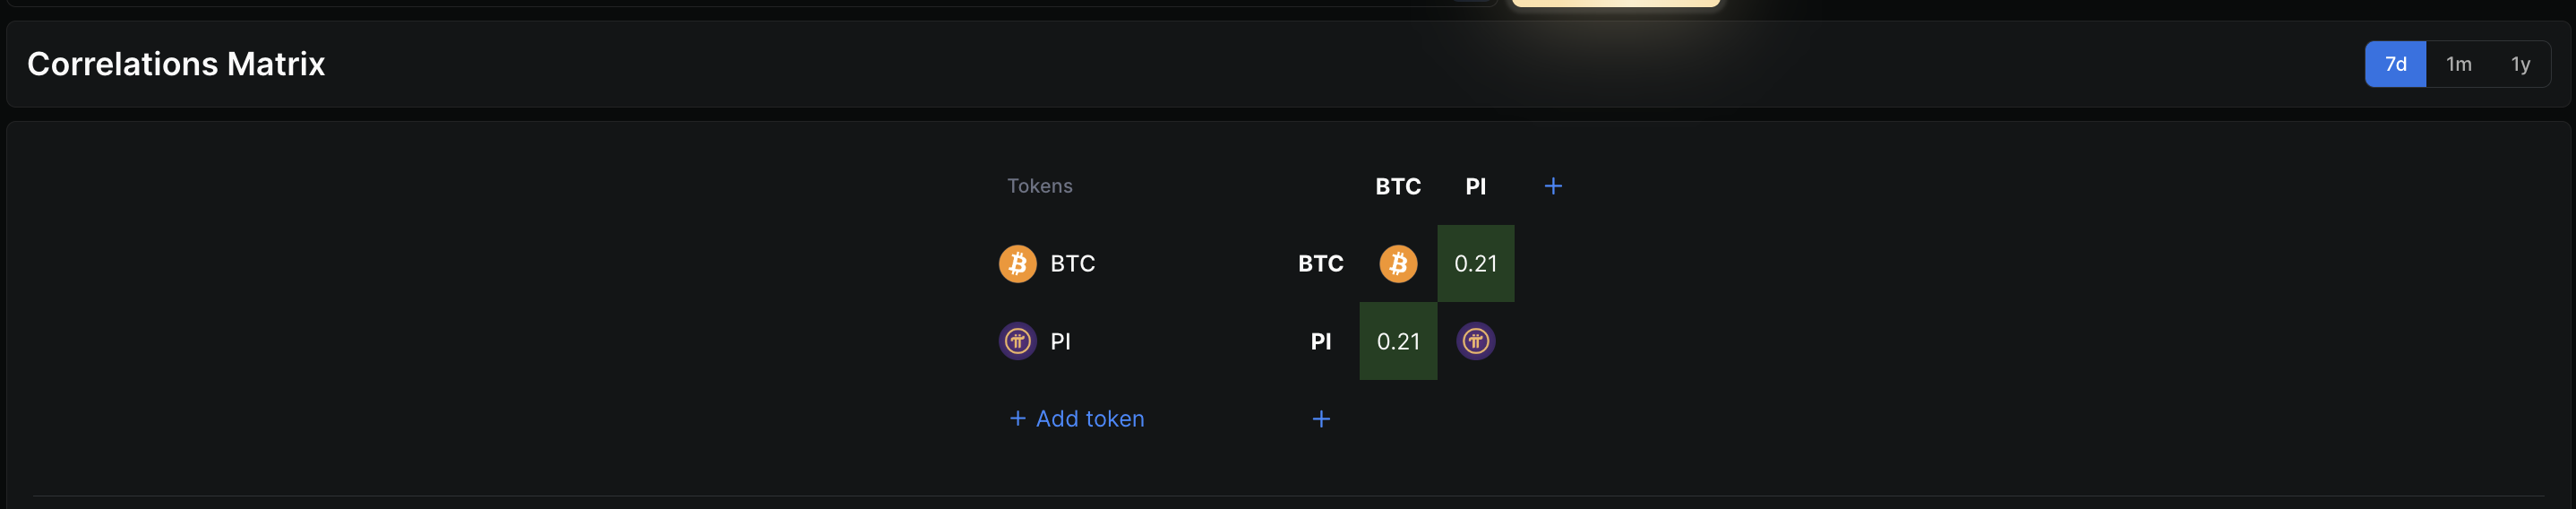Viewport: 2576px width, 509px height.
Task: Click the BTC column header
Action: (x=1398, y=186)
